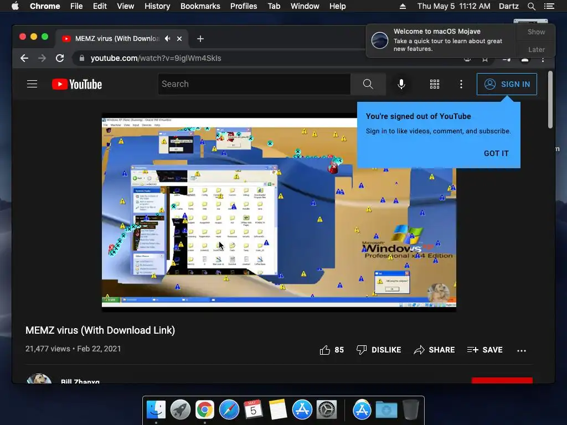Open the Trash in the Dock
567x425 pixels.
click(410, 410)
